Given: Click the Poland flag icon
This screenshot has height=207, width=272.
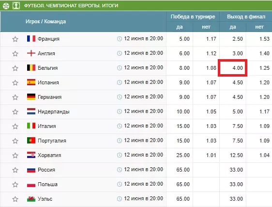Looking at the screenshot, I should click(31, 185).
